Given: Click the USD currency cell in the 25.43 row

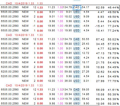Looking at the screenshot, I should pyautogui.click(x=77, y=44).
